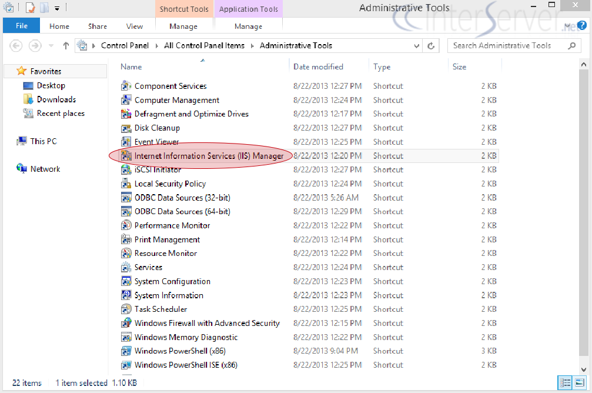The width and height of the screenshot is (592, 393).
Task: Expand the Control Panel breadcrumb arrow
Action: pyautogui.click(x=157, y=46)
